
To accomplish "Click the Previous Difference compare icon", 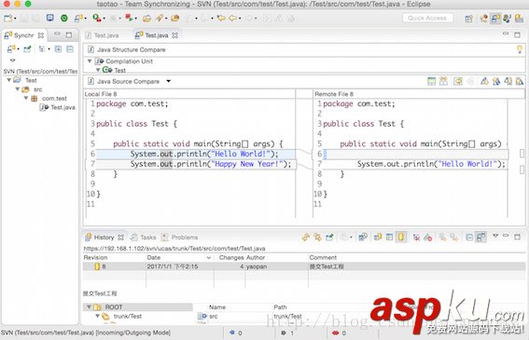I will coord(496,81).
